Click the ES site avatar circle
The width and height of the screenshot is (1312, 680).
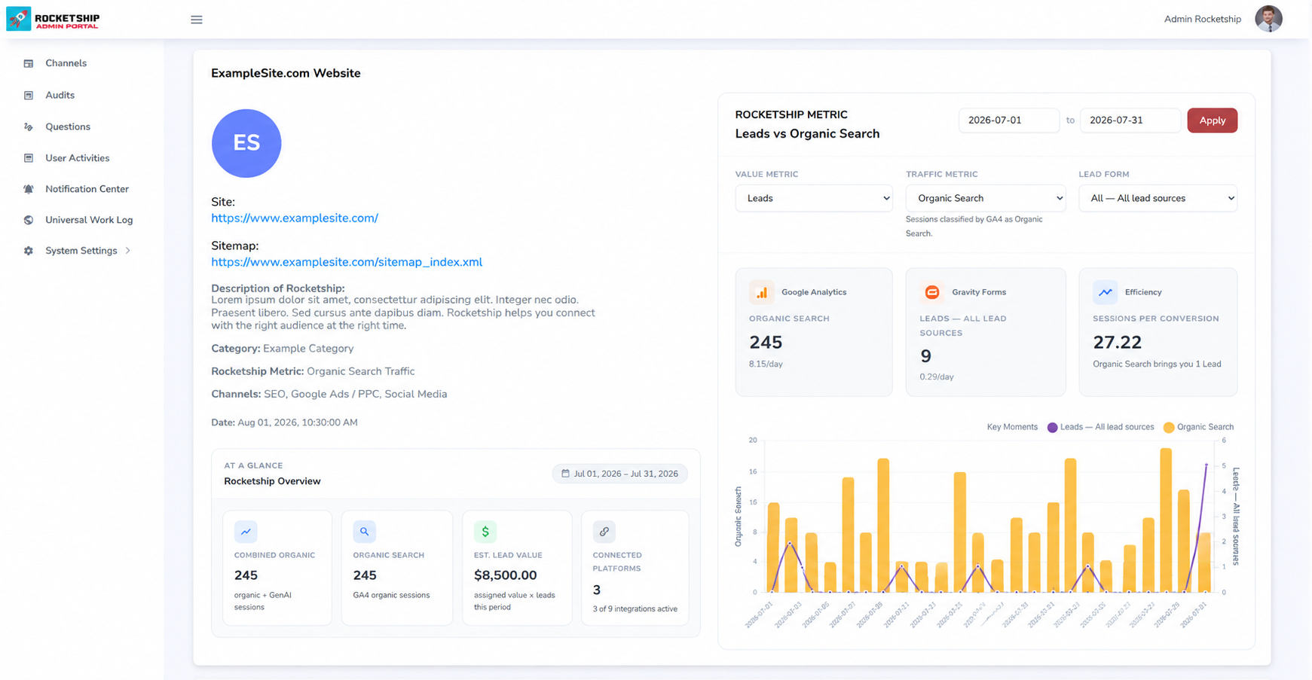[x=246, y=143]
